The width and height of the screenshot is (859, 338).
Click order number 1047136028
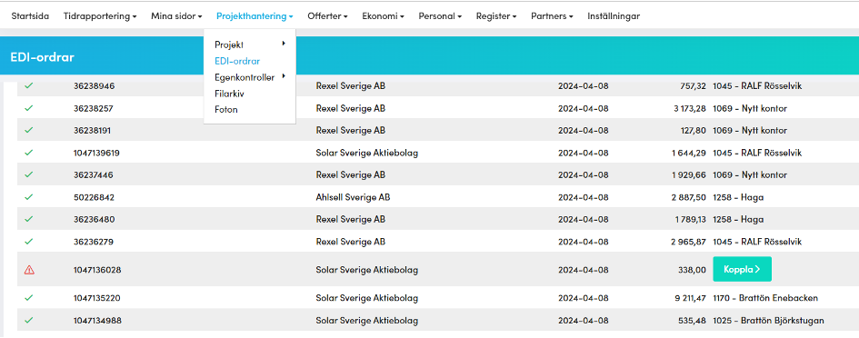click(x=97, y=270)
